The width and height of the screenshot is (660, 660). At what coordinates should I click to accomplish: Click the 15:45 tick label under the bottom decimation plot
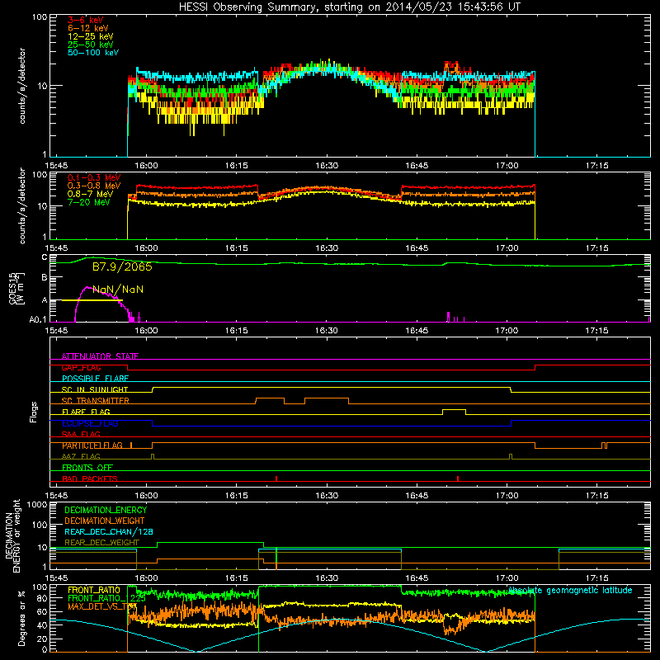click(56, 578)
